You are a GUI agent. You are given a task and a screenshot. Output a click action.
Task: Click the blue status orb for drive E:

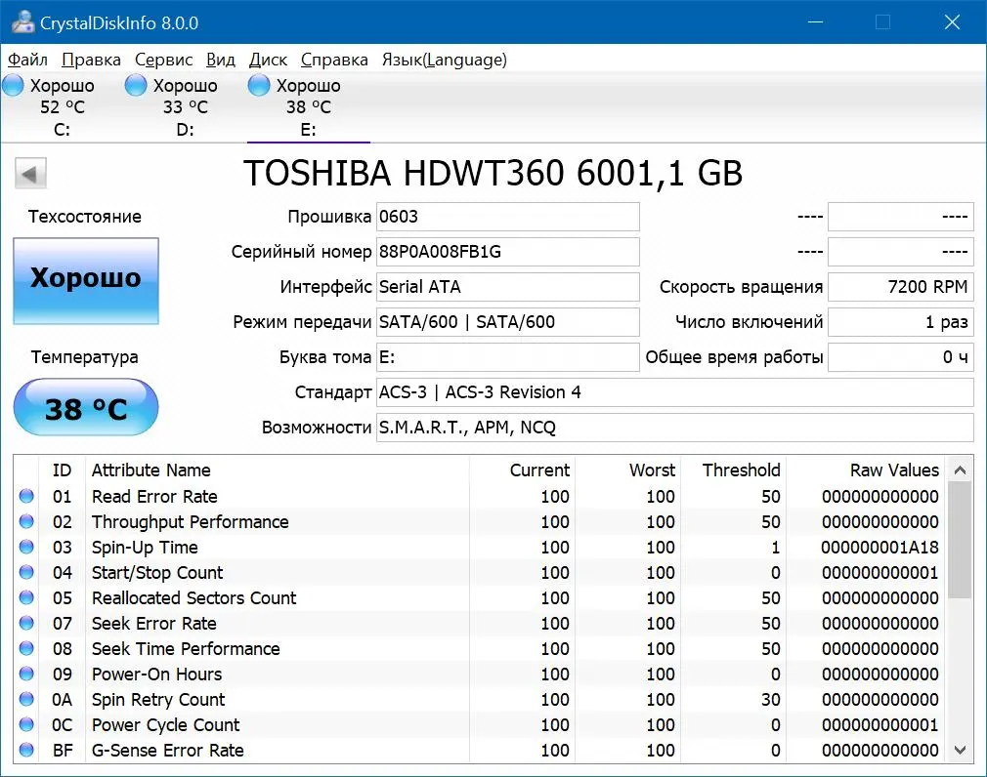pos(259,86)
